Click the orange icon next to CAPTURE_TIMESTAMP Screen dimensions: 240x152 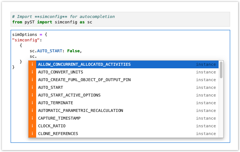tap(32, 118)
